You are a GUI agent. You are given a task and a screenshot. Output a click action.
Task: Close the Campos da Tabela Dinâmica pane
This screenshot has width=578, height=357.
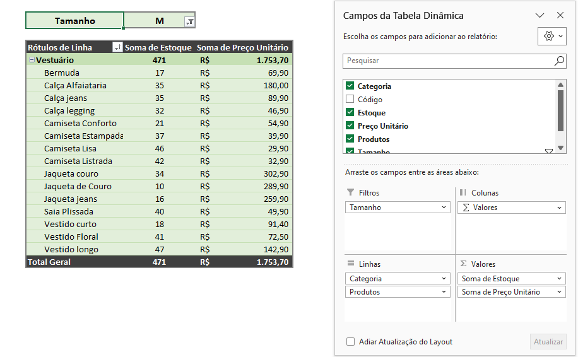click(560, 15)
